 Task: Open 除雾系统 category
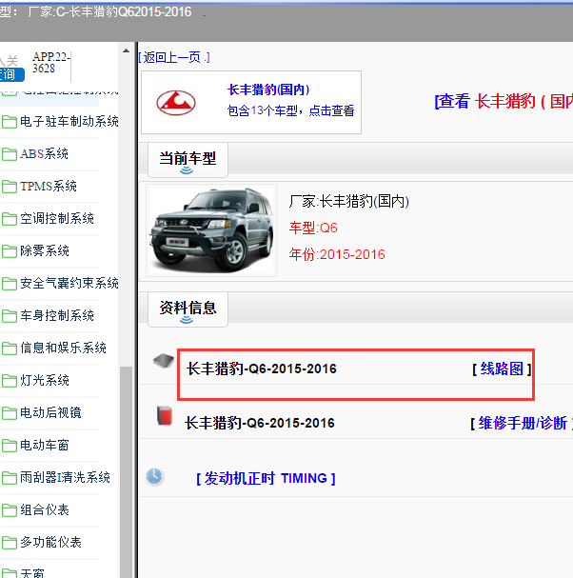[45, 251]
